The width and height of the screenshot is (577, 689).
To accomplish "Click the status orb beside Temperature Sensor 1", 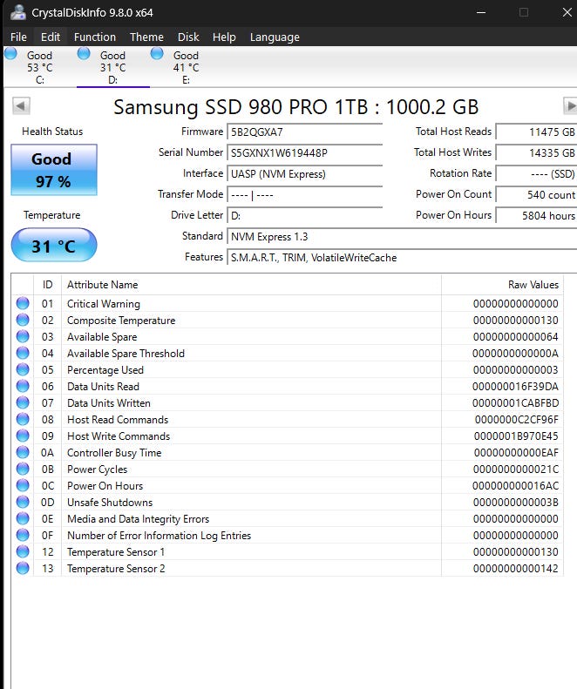I will [23, 551].
